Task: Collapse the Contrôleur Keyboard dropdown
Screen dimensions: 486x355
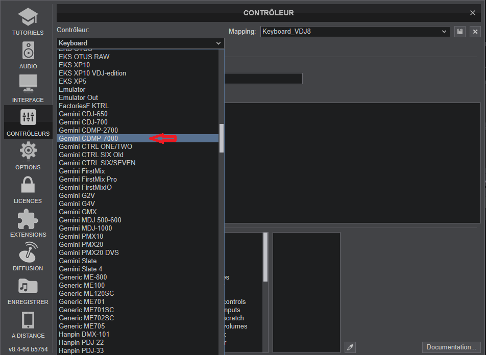Action: [x=140, y=43]
